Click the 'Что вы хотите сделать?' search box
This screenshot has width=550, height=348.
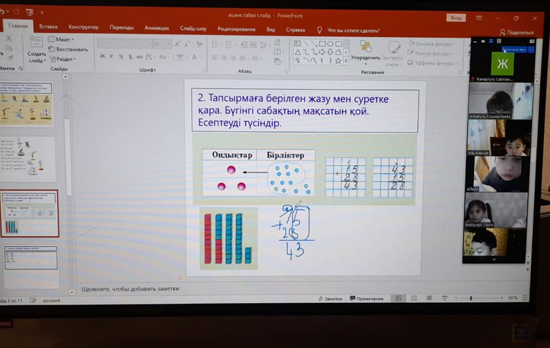click(353, 30)
